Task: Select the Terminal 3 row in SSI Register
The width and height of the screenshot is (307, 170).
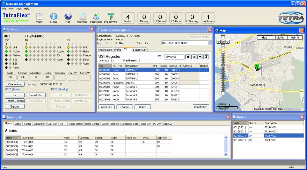Action: 154,91
